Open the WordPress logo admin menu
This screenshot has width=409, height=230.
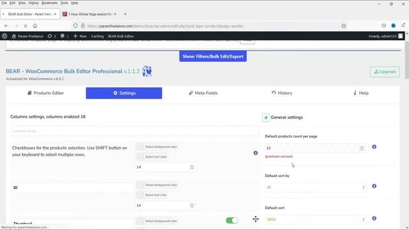click(4, 36)
